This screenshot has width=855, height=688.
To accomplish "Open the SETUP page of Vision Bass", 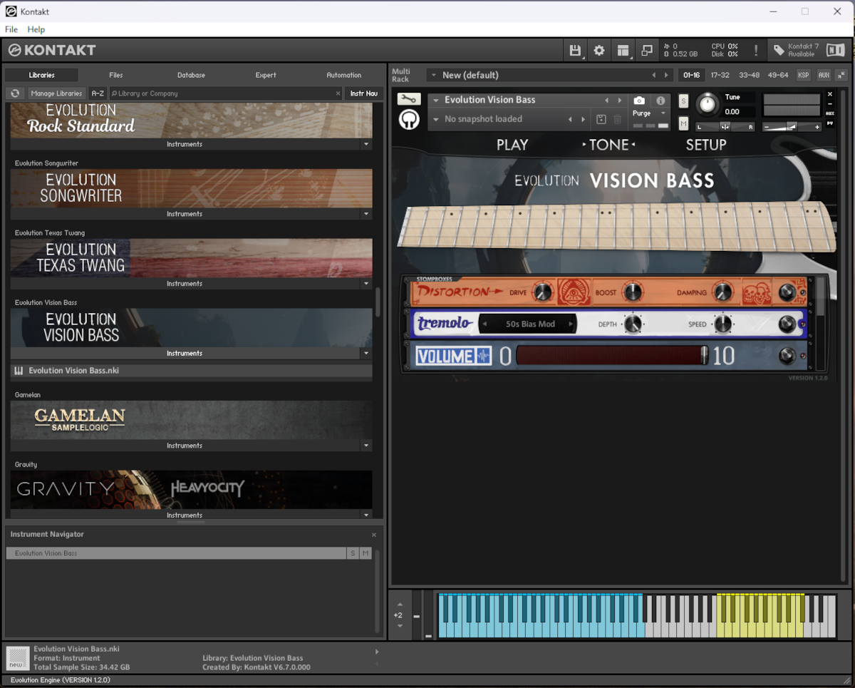I will pos(706,145).
